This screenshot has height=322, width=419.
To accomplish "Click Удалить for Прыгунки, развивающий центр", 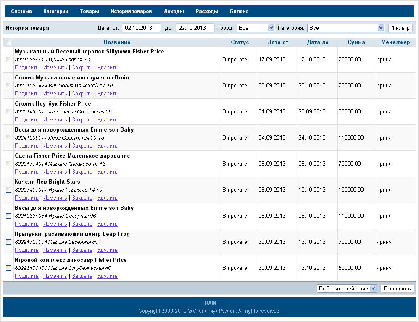I will tap(107, 250).
